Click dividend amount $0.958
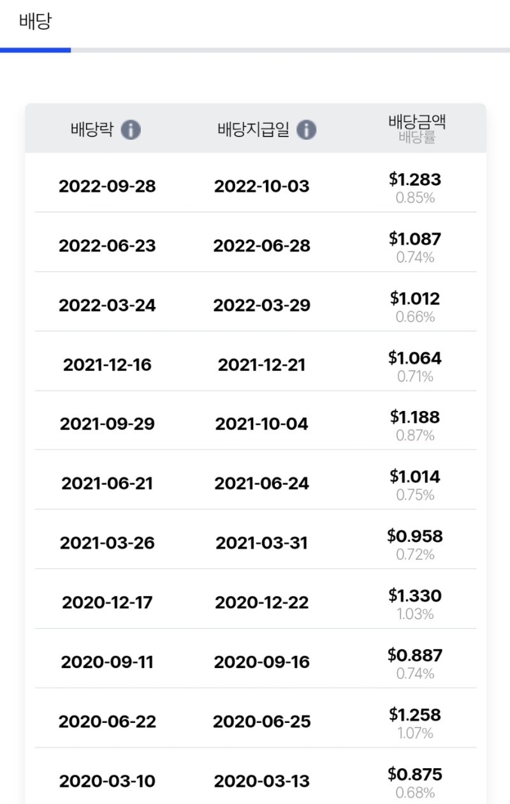This screenshot has width=510, height=804. tap(415, 536)
